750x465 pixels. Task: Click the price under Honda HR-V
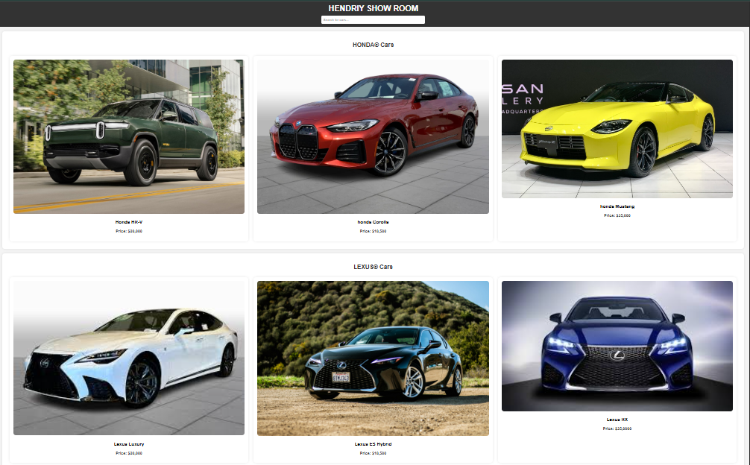click(129, 231)
